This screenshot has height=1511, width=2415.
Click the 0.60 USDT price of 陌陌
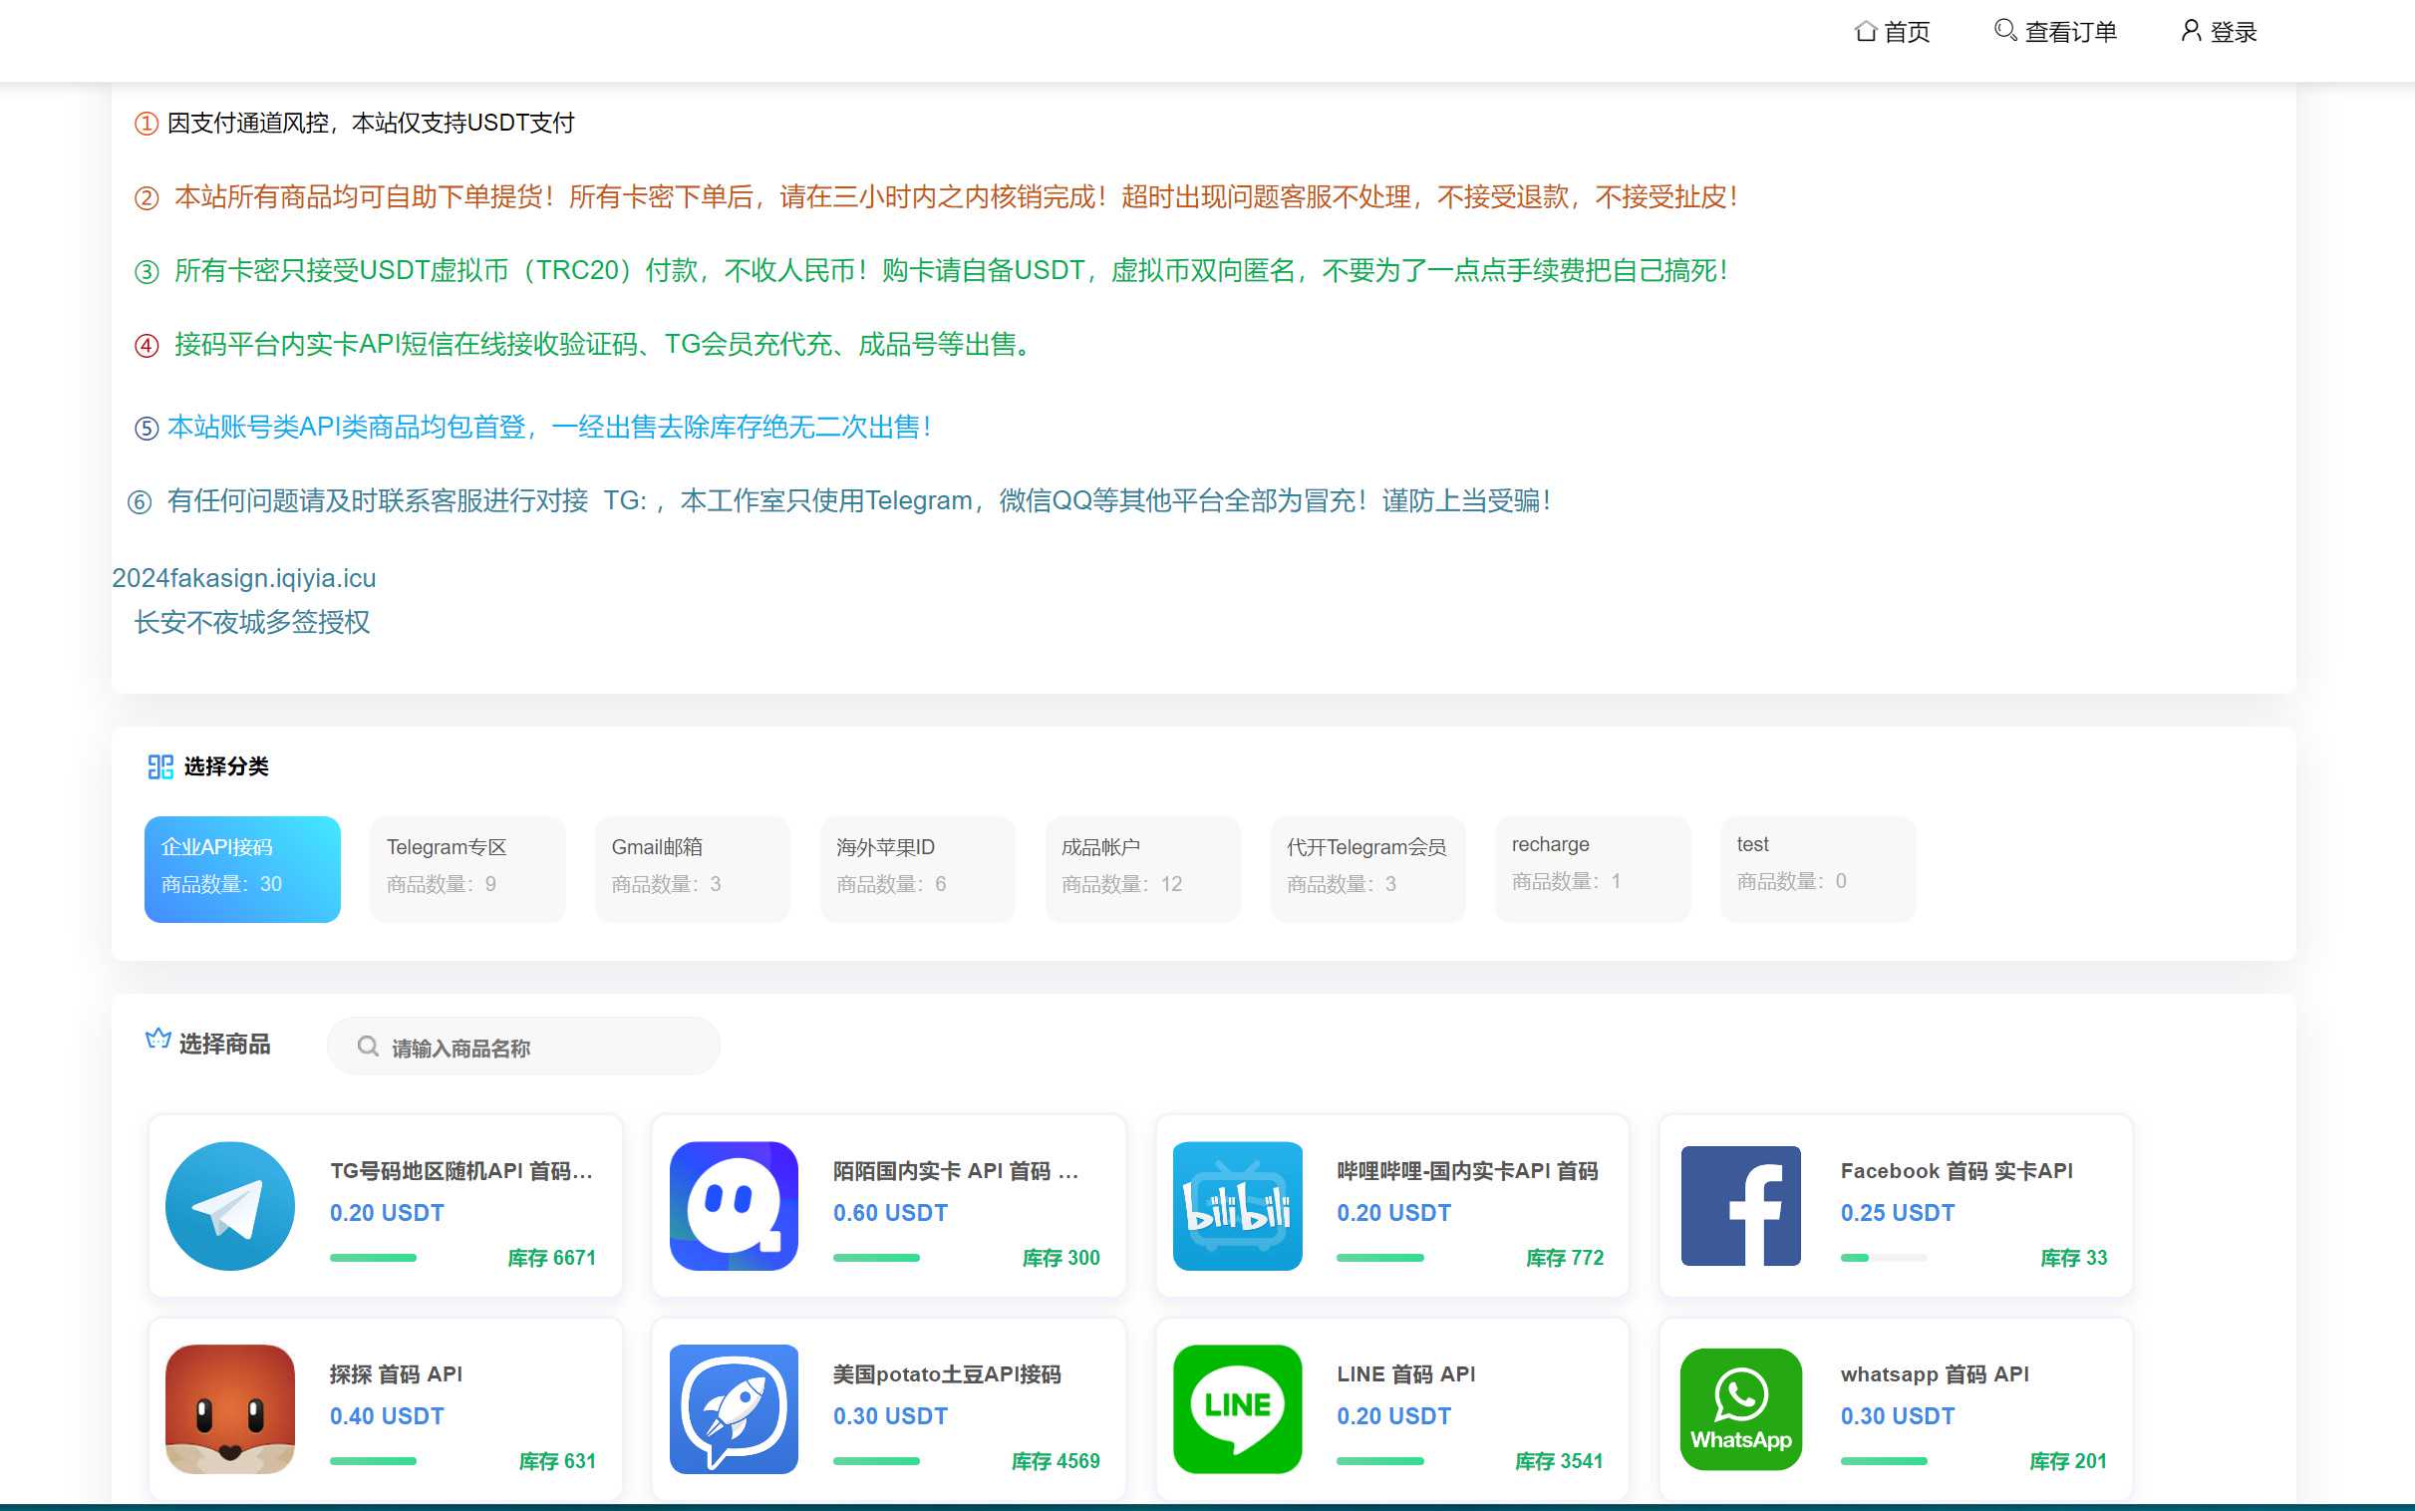tap(890, 1212)
